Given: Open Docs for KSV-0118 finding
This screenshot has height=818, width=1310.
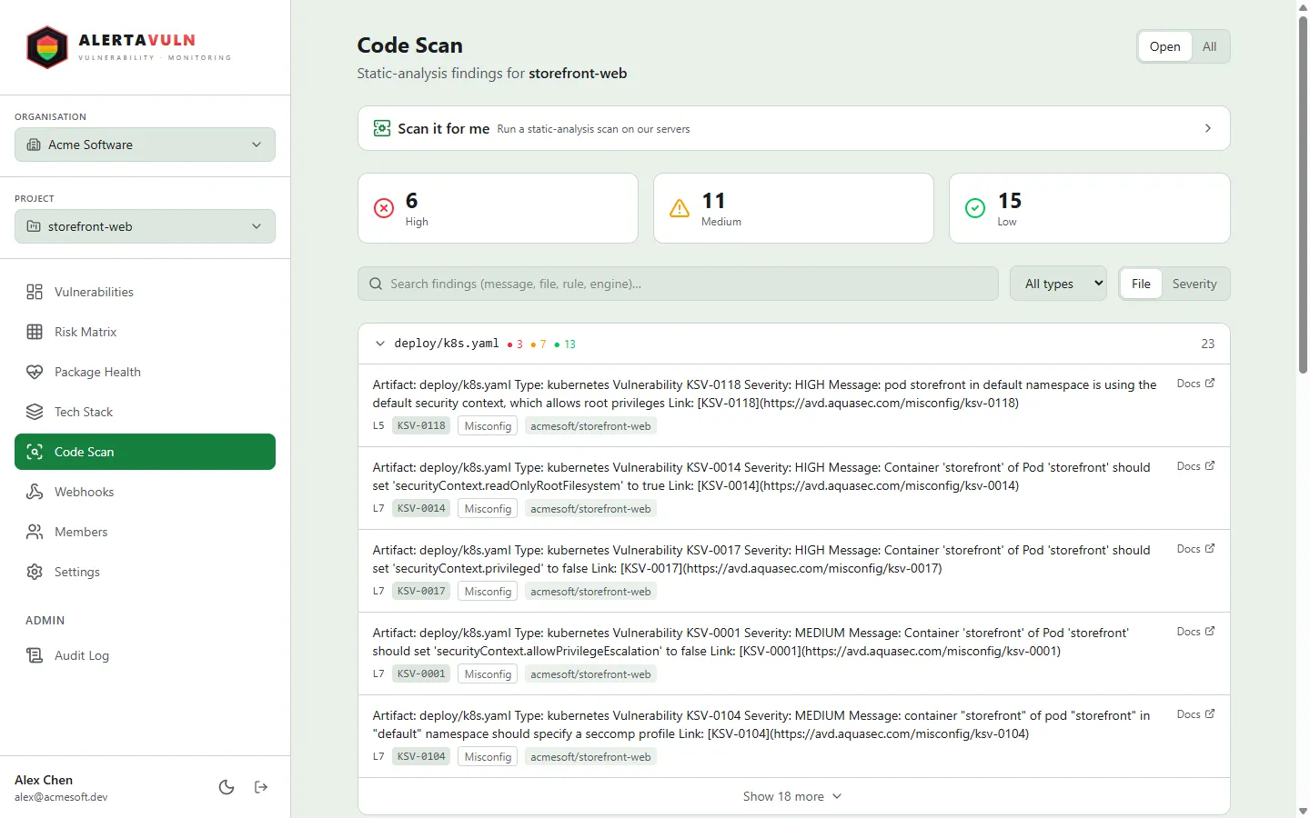Looking at the screenshot, I should (1195, 384).
